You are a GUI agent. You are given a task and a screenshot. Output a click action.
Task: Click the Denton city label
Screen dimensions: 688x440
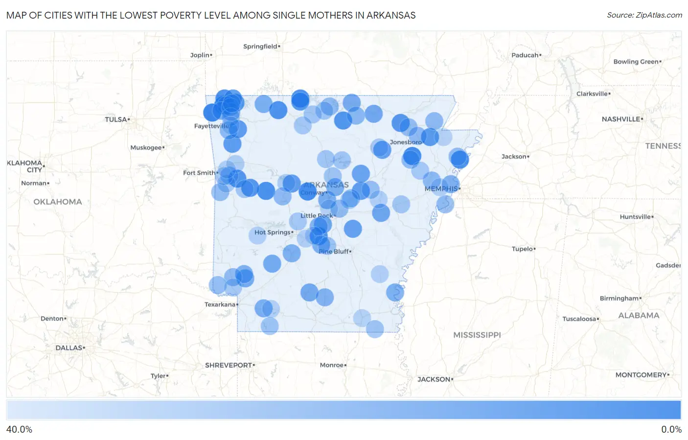[52, 319]
